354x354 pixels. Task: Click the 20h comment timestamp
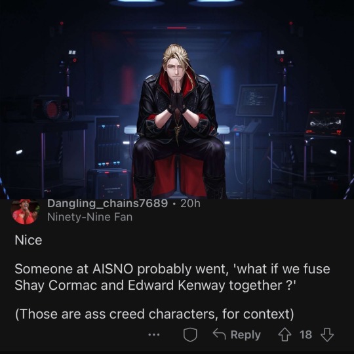[x=190, y=204]
